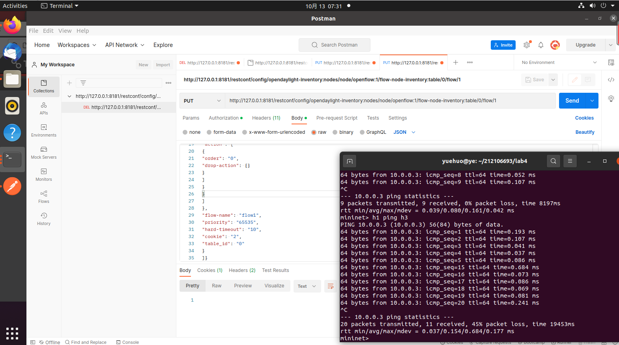Open the APIs sidebar section
The height and width of the screenshot is (345, 619).
(44, 109)
